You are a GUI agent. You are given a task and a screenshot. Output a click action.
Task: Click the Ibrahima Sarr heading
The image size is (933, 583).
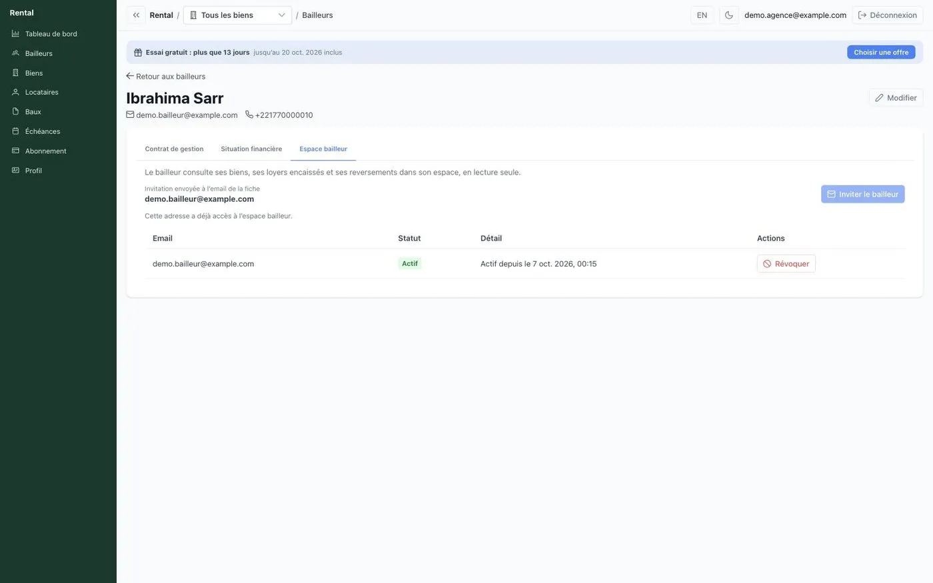click(x=175, y=98)
